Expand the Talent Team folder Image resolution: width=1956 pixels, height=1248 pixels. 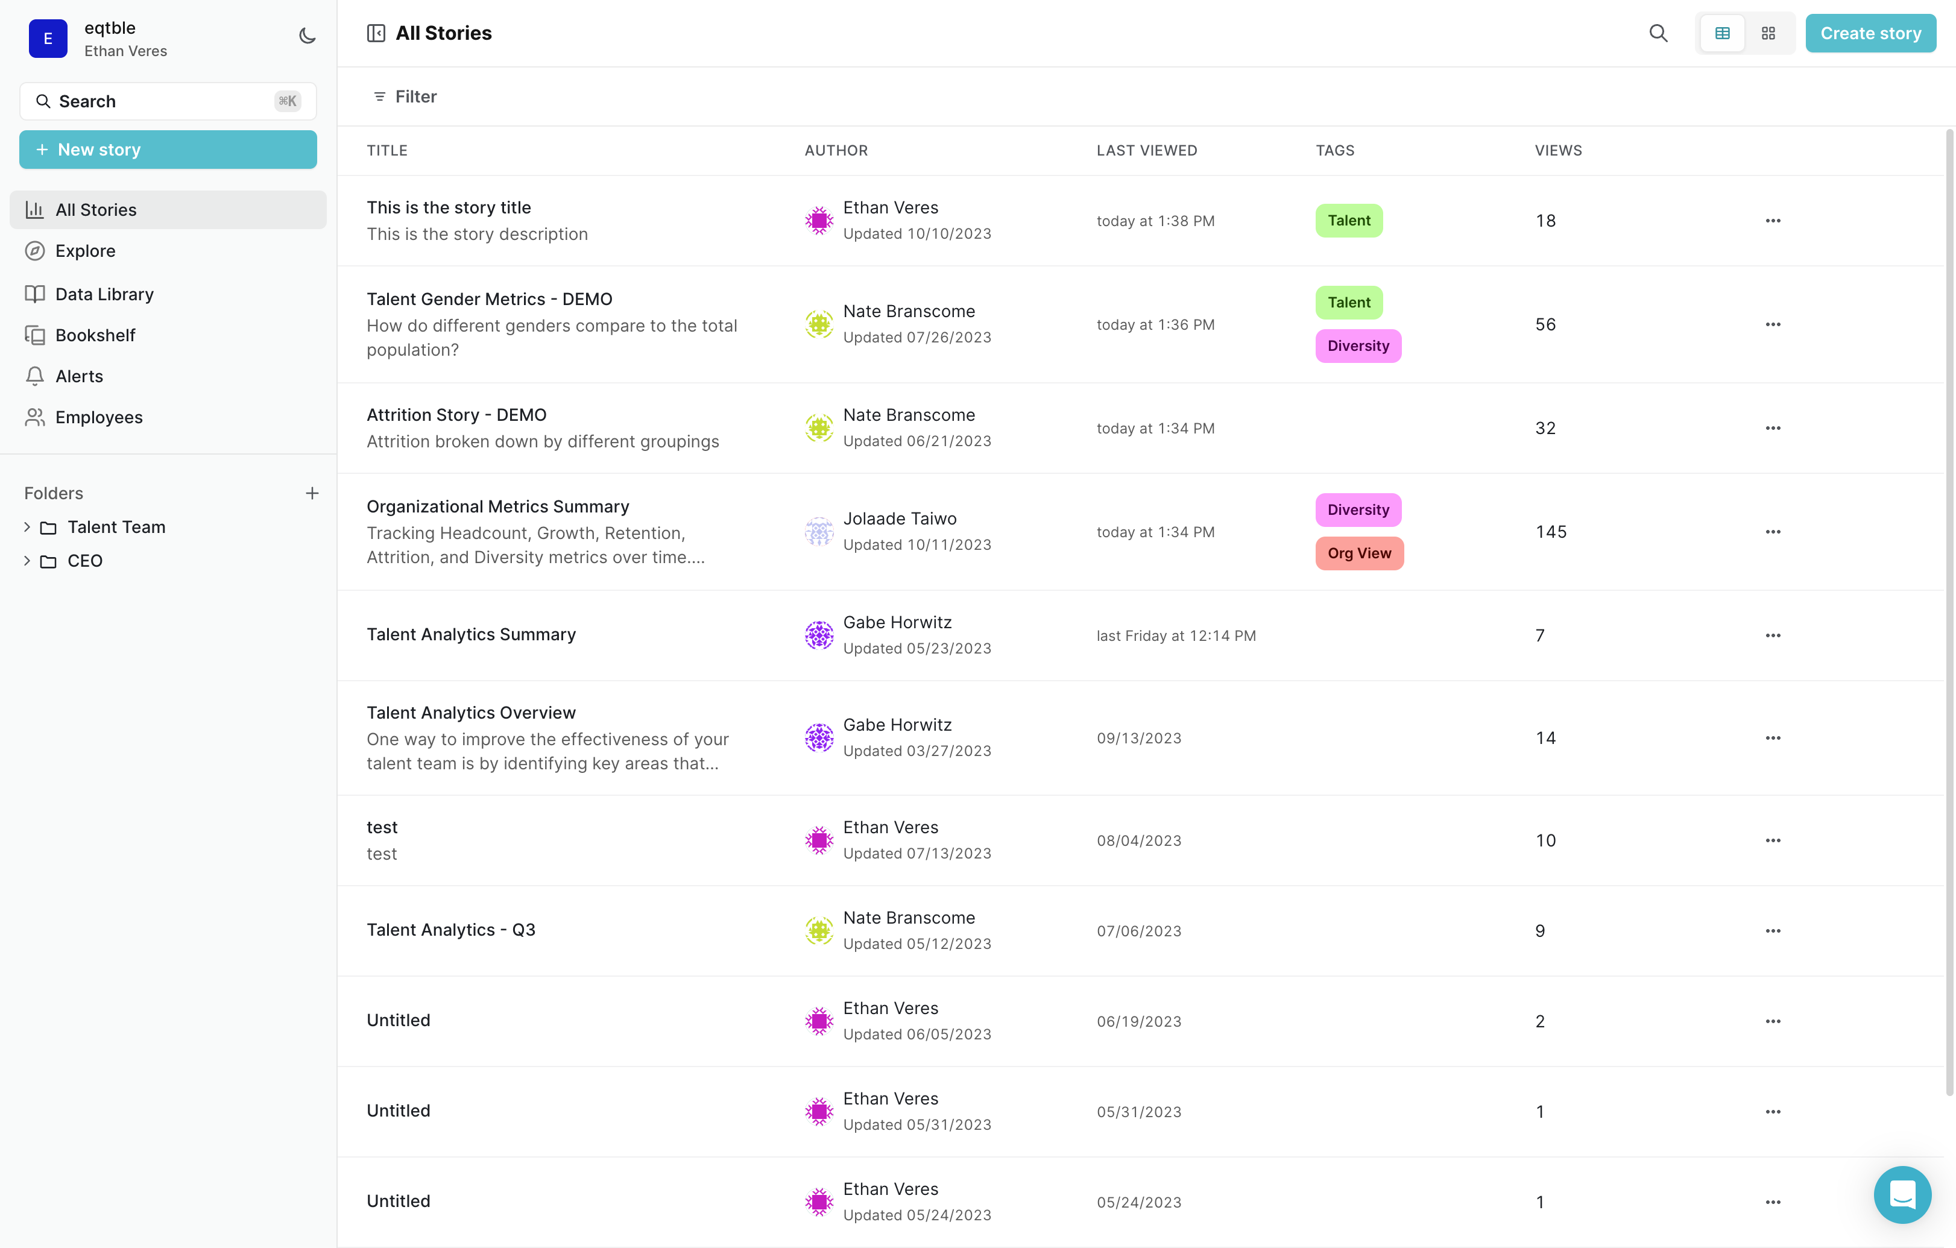(x=25, y=527)
